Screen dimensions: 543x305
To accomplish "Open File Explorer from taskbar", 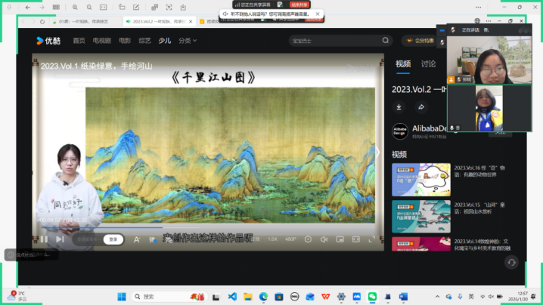I will click(x=247, y=297).
